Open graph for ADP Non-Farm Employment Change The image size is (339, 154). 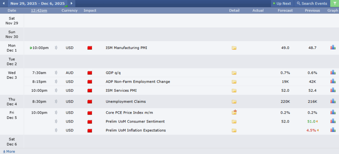point(333,81)
